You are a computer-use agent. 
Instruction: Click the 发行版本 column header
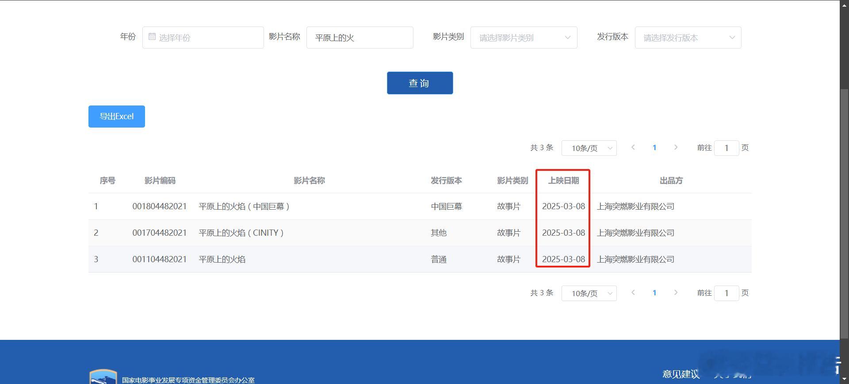tap(446, 181)
